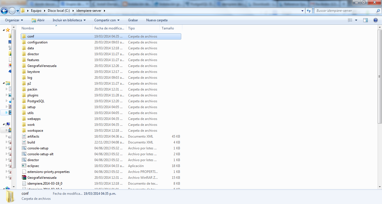The image size is (382, 204).
Task: Show the preview pane
Action: pos(366,20)
